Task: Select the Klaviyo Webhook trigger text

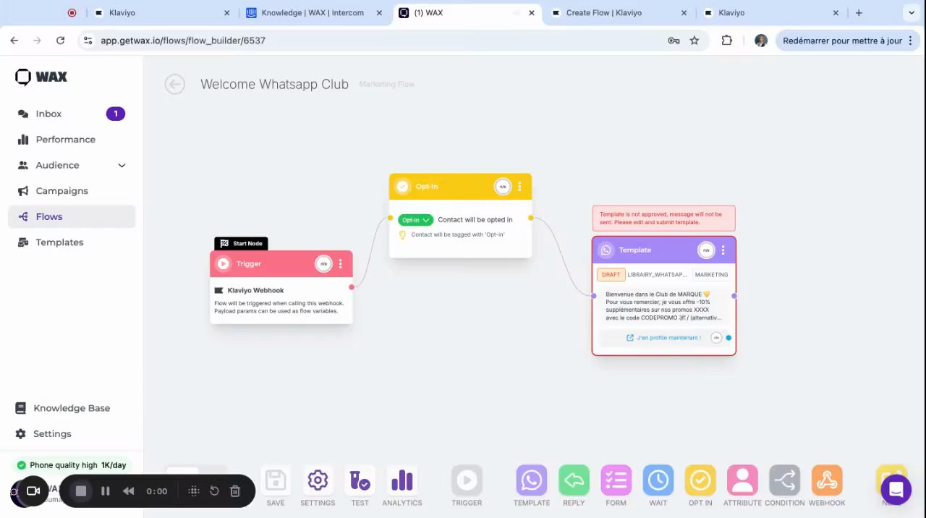Action: coord(255,290)
